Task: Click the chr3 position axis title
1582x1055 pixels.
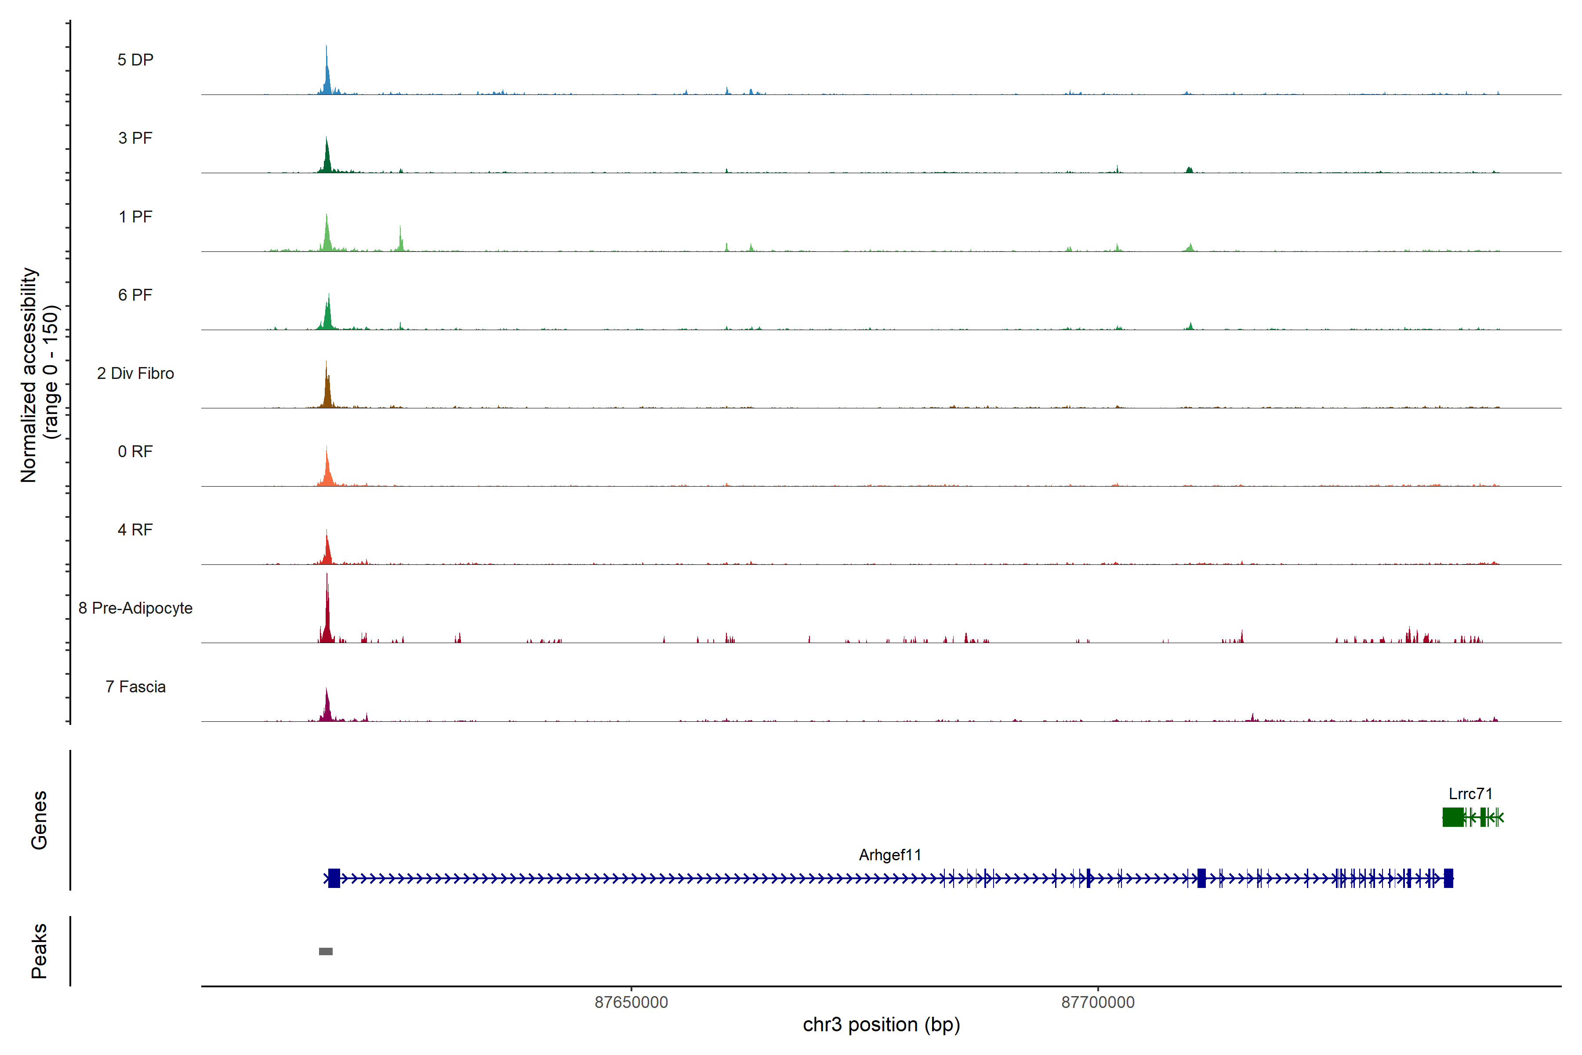Action: coord(881,1024)
